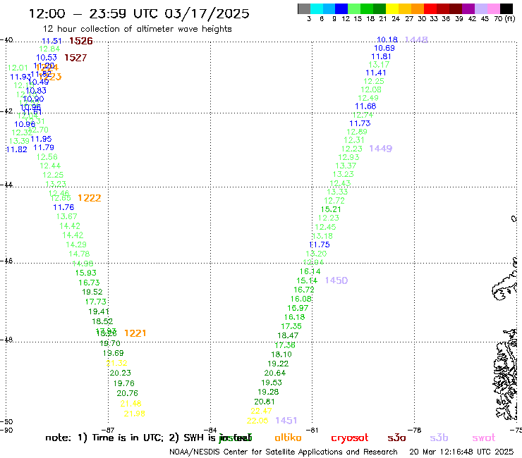
Task: Click the wave height value 14.78
Action: (x=79, y=254)
